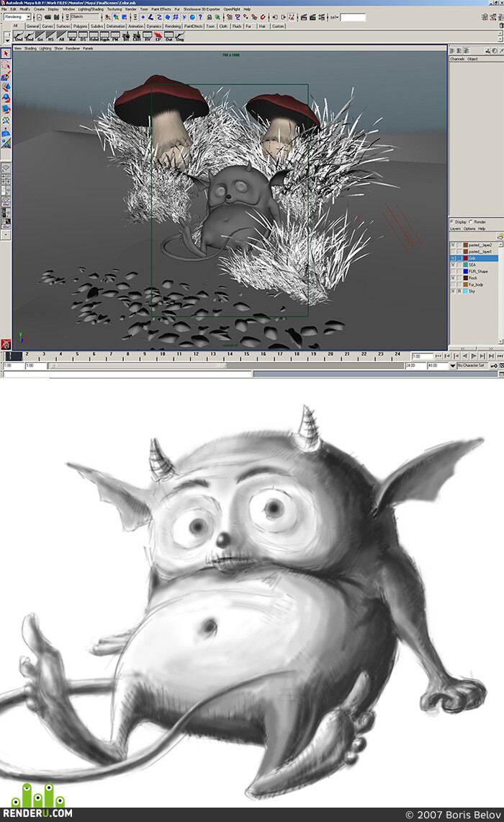Click the sel input field in status line
Screen dimensions: 504x822
click(x=353, y=17)
